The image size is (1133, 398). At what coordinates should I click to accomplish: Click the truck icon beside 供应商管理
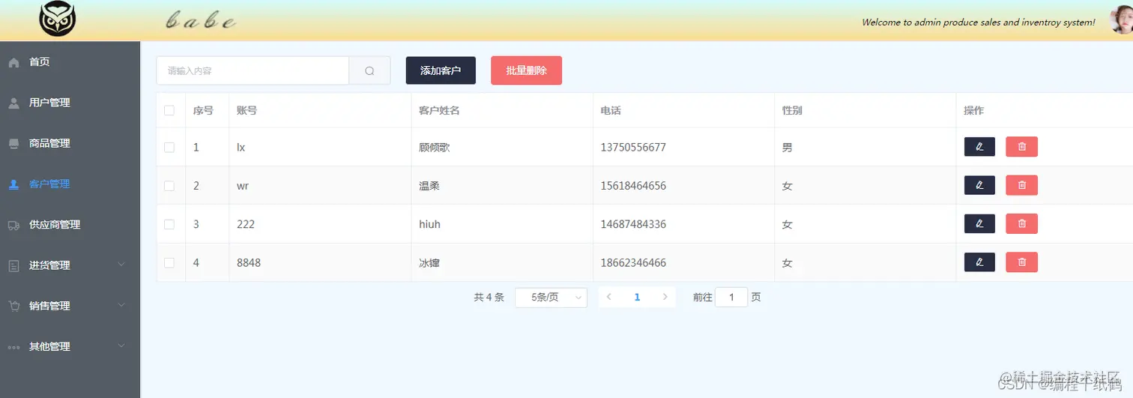(x=13, y=225)
